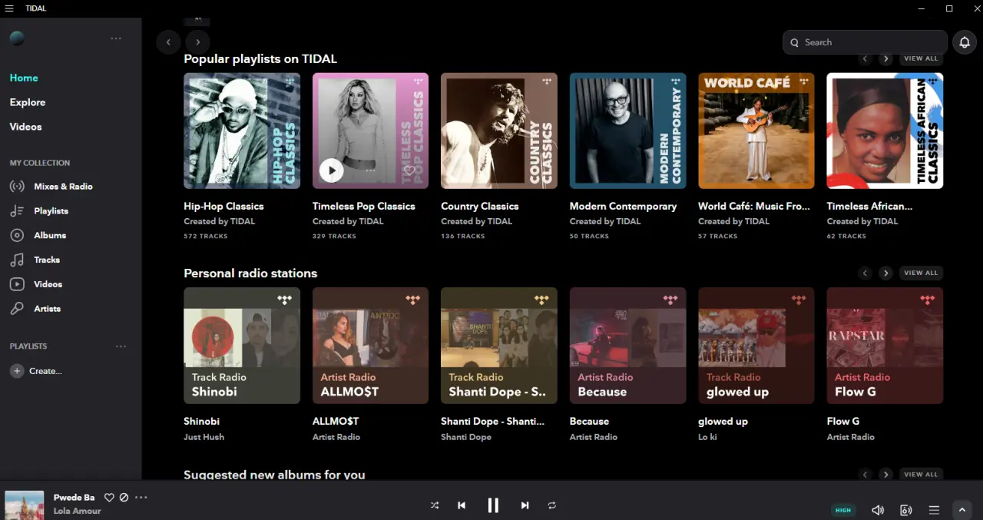Click into the Search field

[x=865, y=42]
